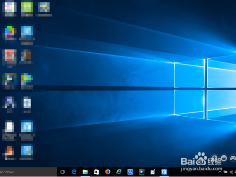
Task: Switch to the light-blue app on taskbar
Action: coord(164,172)
